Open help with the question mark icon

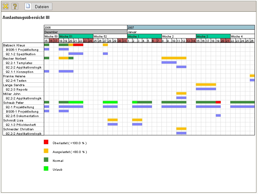[15, 6]
